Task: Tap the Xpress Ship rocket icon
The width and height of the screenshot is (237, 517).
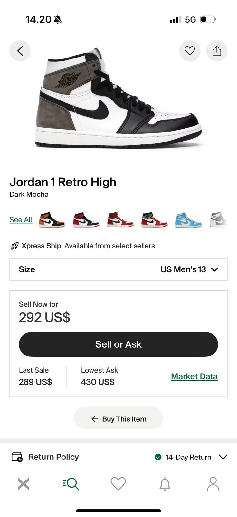Action: [x=15, y=246]
